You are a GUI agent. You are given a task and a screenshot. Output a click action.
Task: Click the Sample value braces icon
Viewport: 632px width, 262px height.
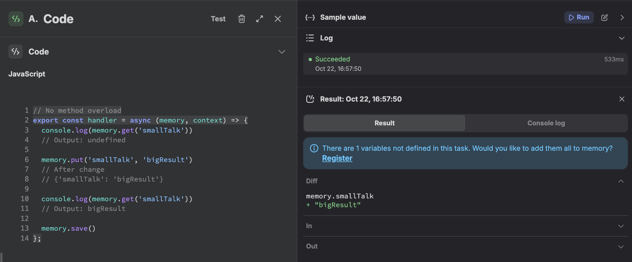310,18
